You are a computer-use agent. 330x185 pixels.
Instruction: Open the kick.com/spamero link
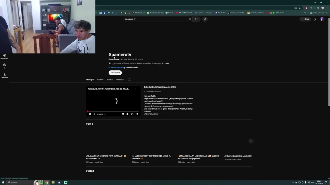pyautogui.click(x=116, y=68)
